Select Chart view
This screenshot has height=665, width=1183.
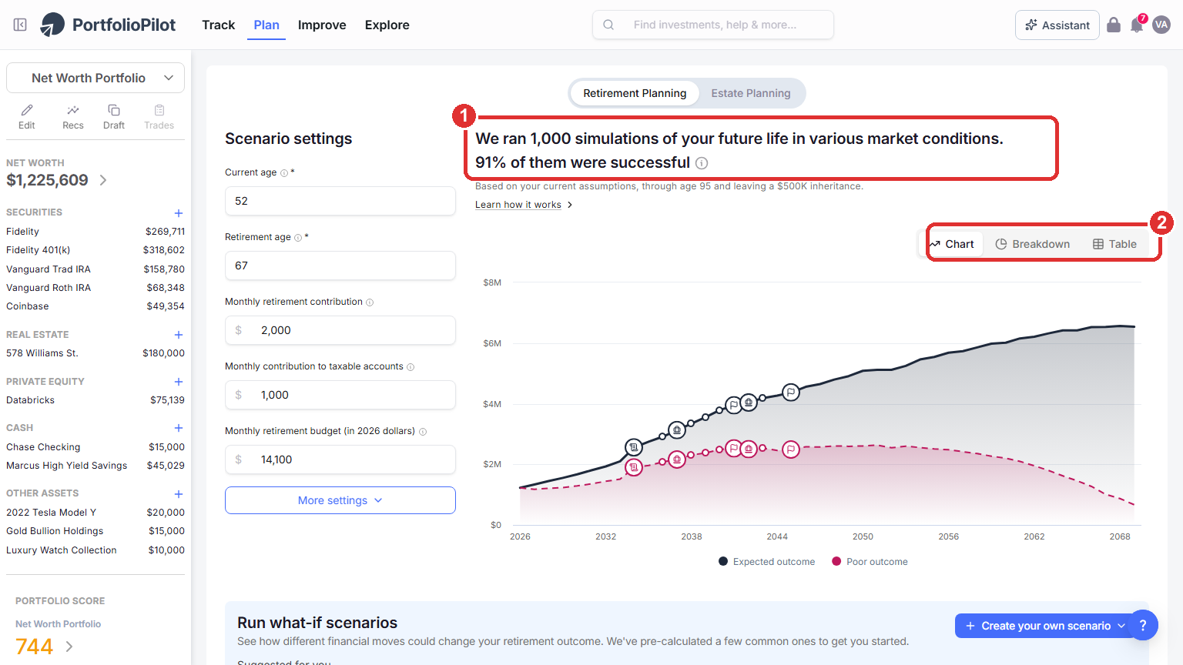pyautogui.click(x=952, y=244)
